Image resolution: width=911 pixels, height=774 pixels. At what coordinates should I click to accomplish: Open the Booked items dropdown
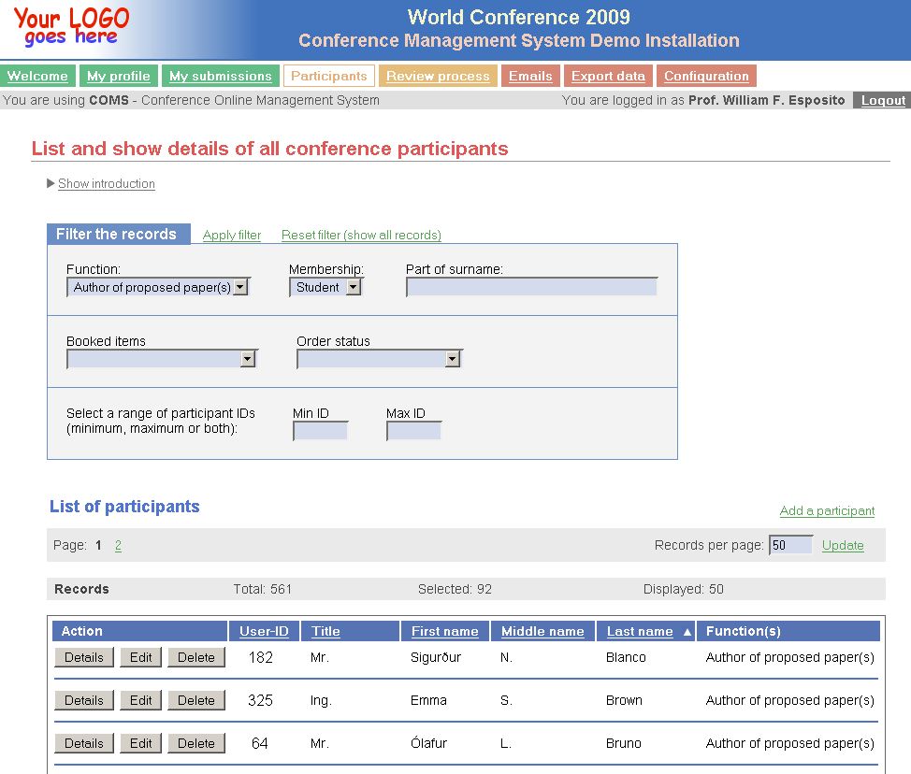pyautogui.click(x=162, y=359)
